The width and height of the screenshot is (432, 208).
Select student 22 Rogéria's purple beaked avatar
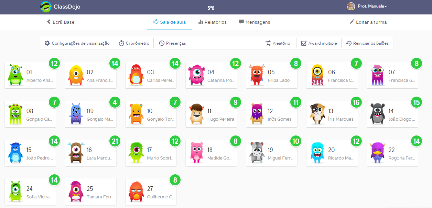coord(378,153)
